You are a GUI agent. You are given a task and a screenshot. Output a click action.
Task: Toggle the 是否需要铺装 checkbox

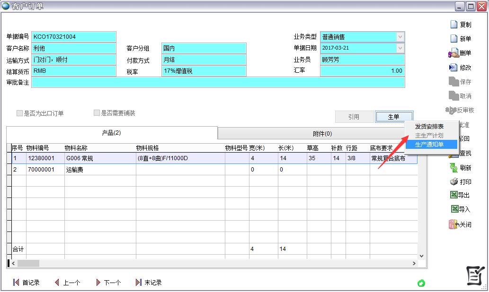(x=97, y=113)
